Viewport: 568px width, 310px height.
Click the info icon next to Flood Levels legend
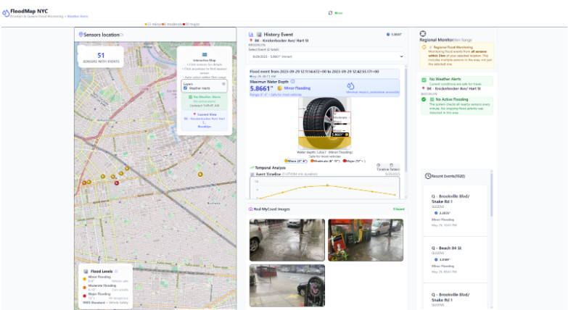tap(116, 271)
